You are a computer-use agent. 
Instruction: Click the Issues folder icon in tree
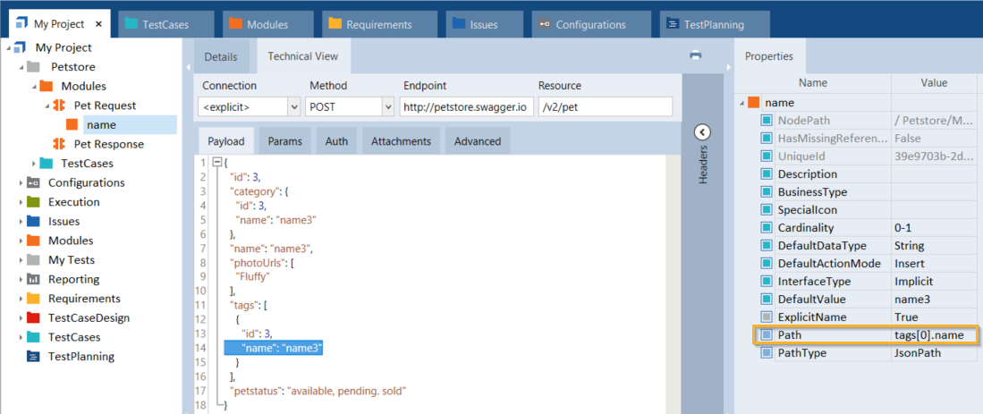coord(33,222)
